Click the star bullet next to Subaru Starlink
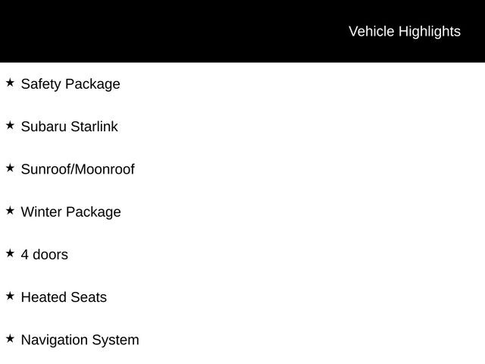 point(10,125)
